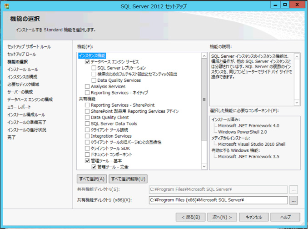Enable クライアント ツール SDK checkbox

pyautogui.click(x=87, y=149)
